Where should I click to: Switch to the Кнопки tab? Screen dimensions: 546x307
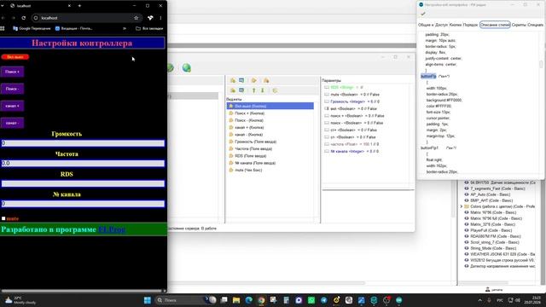click(455, 25)
